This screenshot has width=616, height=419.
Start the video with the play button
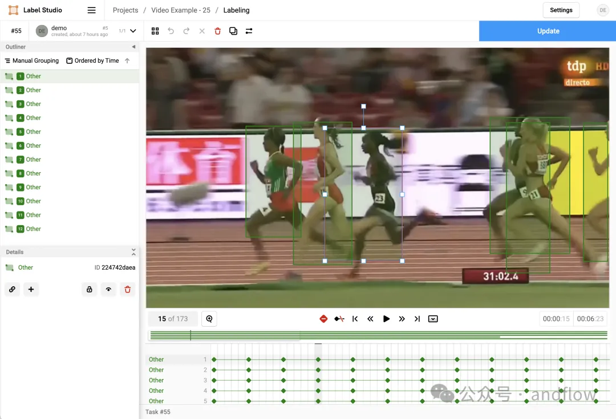(x=386, y=319)
